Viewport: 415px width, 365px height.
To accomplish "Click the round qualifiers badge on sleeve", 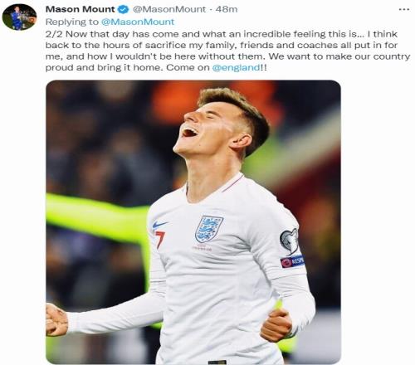I will tap(289, 240).
